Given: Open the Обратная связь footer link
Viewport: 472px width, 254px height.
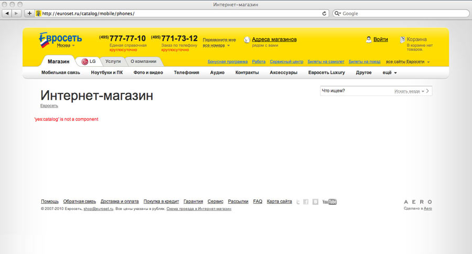Looking at the screenshot, I should coord(80,202).
